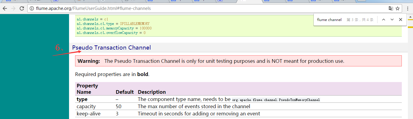
Task: Click the 'Default' column header
Action: [124, 92]
